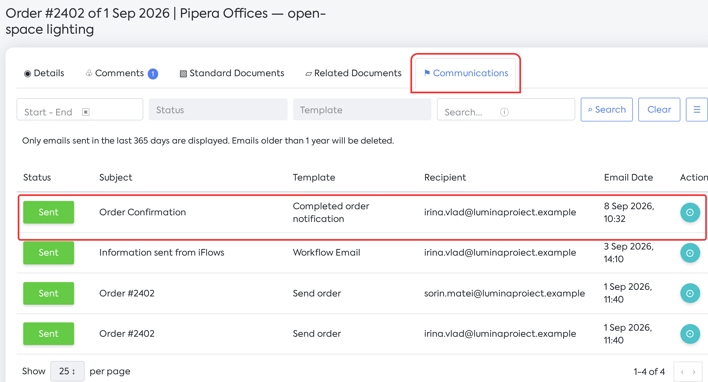Click the Template column header

point(314,177)
